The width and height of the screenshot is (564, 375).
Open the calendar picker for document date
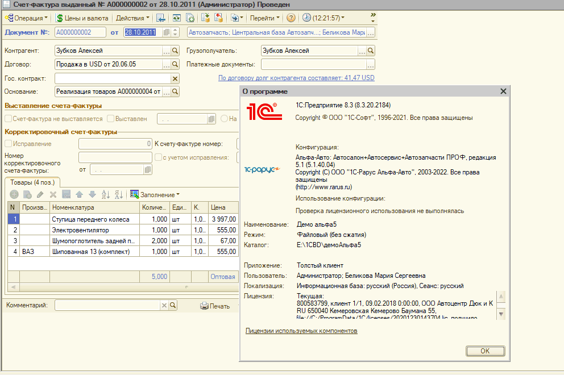click(x=167, y=32)
